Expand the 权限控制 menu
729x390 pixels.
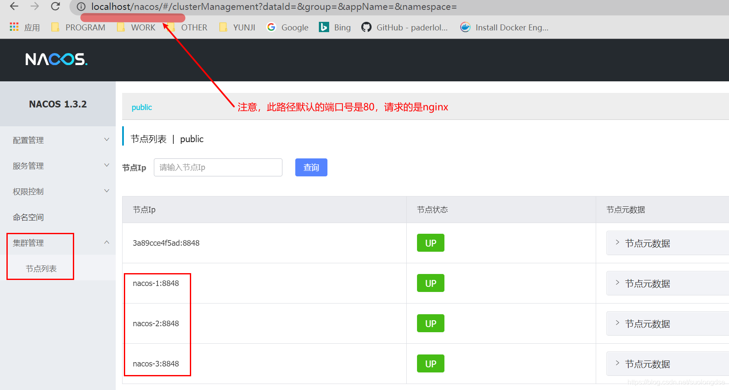coord(58,191)
